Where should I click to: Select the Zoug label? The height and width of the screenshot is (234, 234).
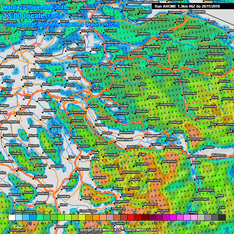click(x=96, y=159)
